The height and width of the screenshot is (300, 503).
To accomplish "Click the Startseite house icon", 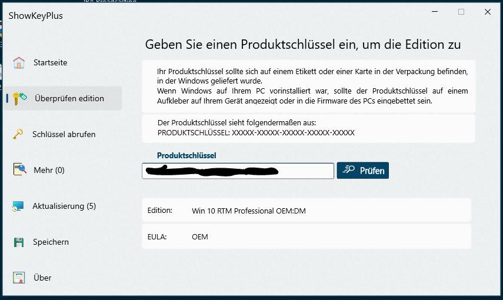I will tap(19, 62).
